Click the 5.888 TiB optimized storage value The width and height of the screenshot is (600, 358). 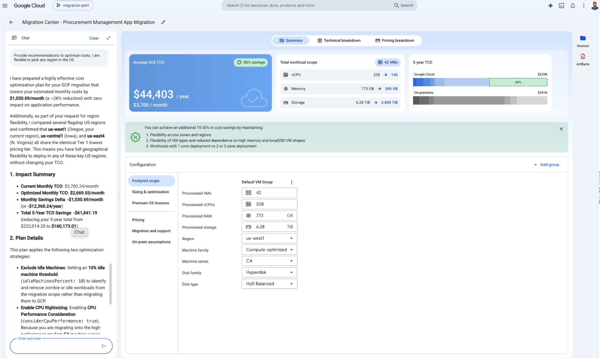389,102
